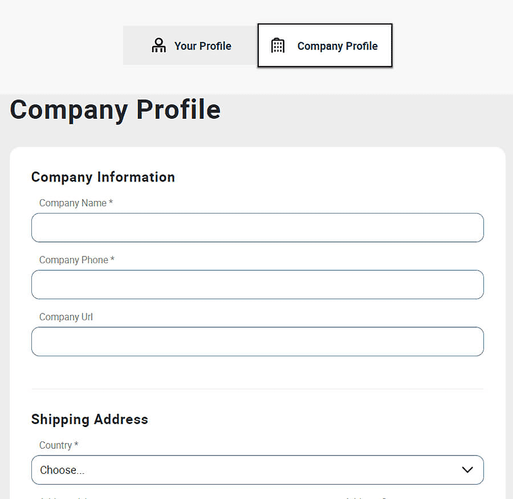Click the Company Url field label
The height and width of the screenshot is (499, 513).
pos(66,317)
